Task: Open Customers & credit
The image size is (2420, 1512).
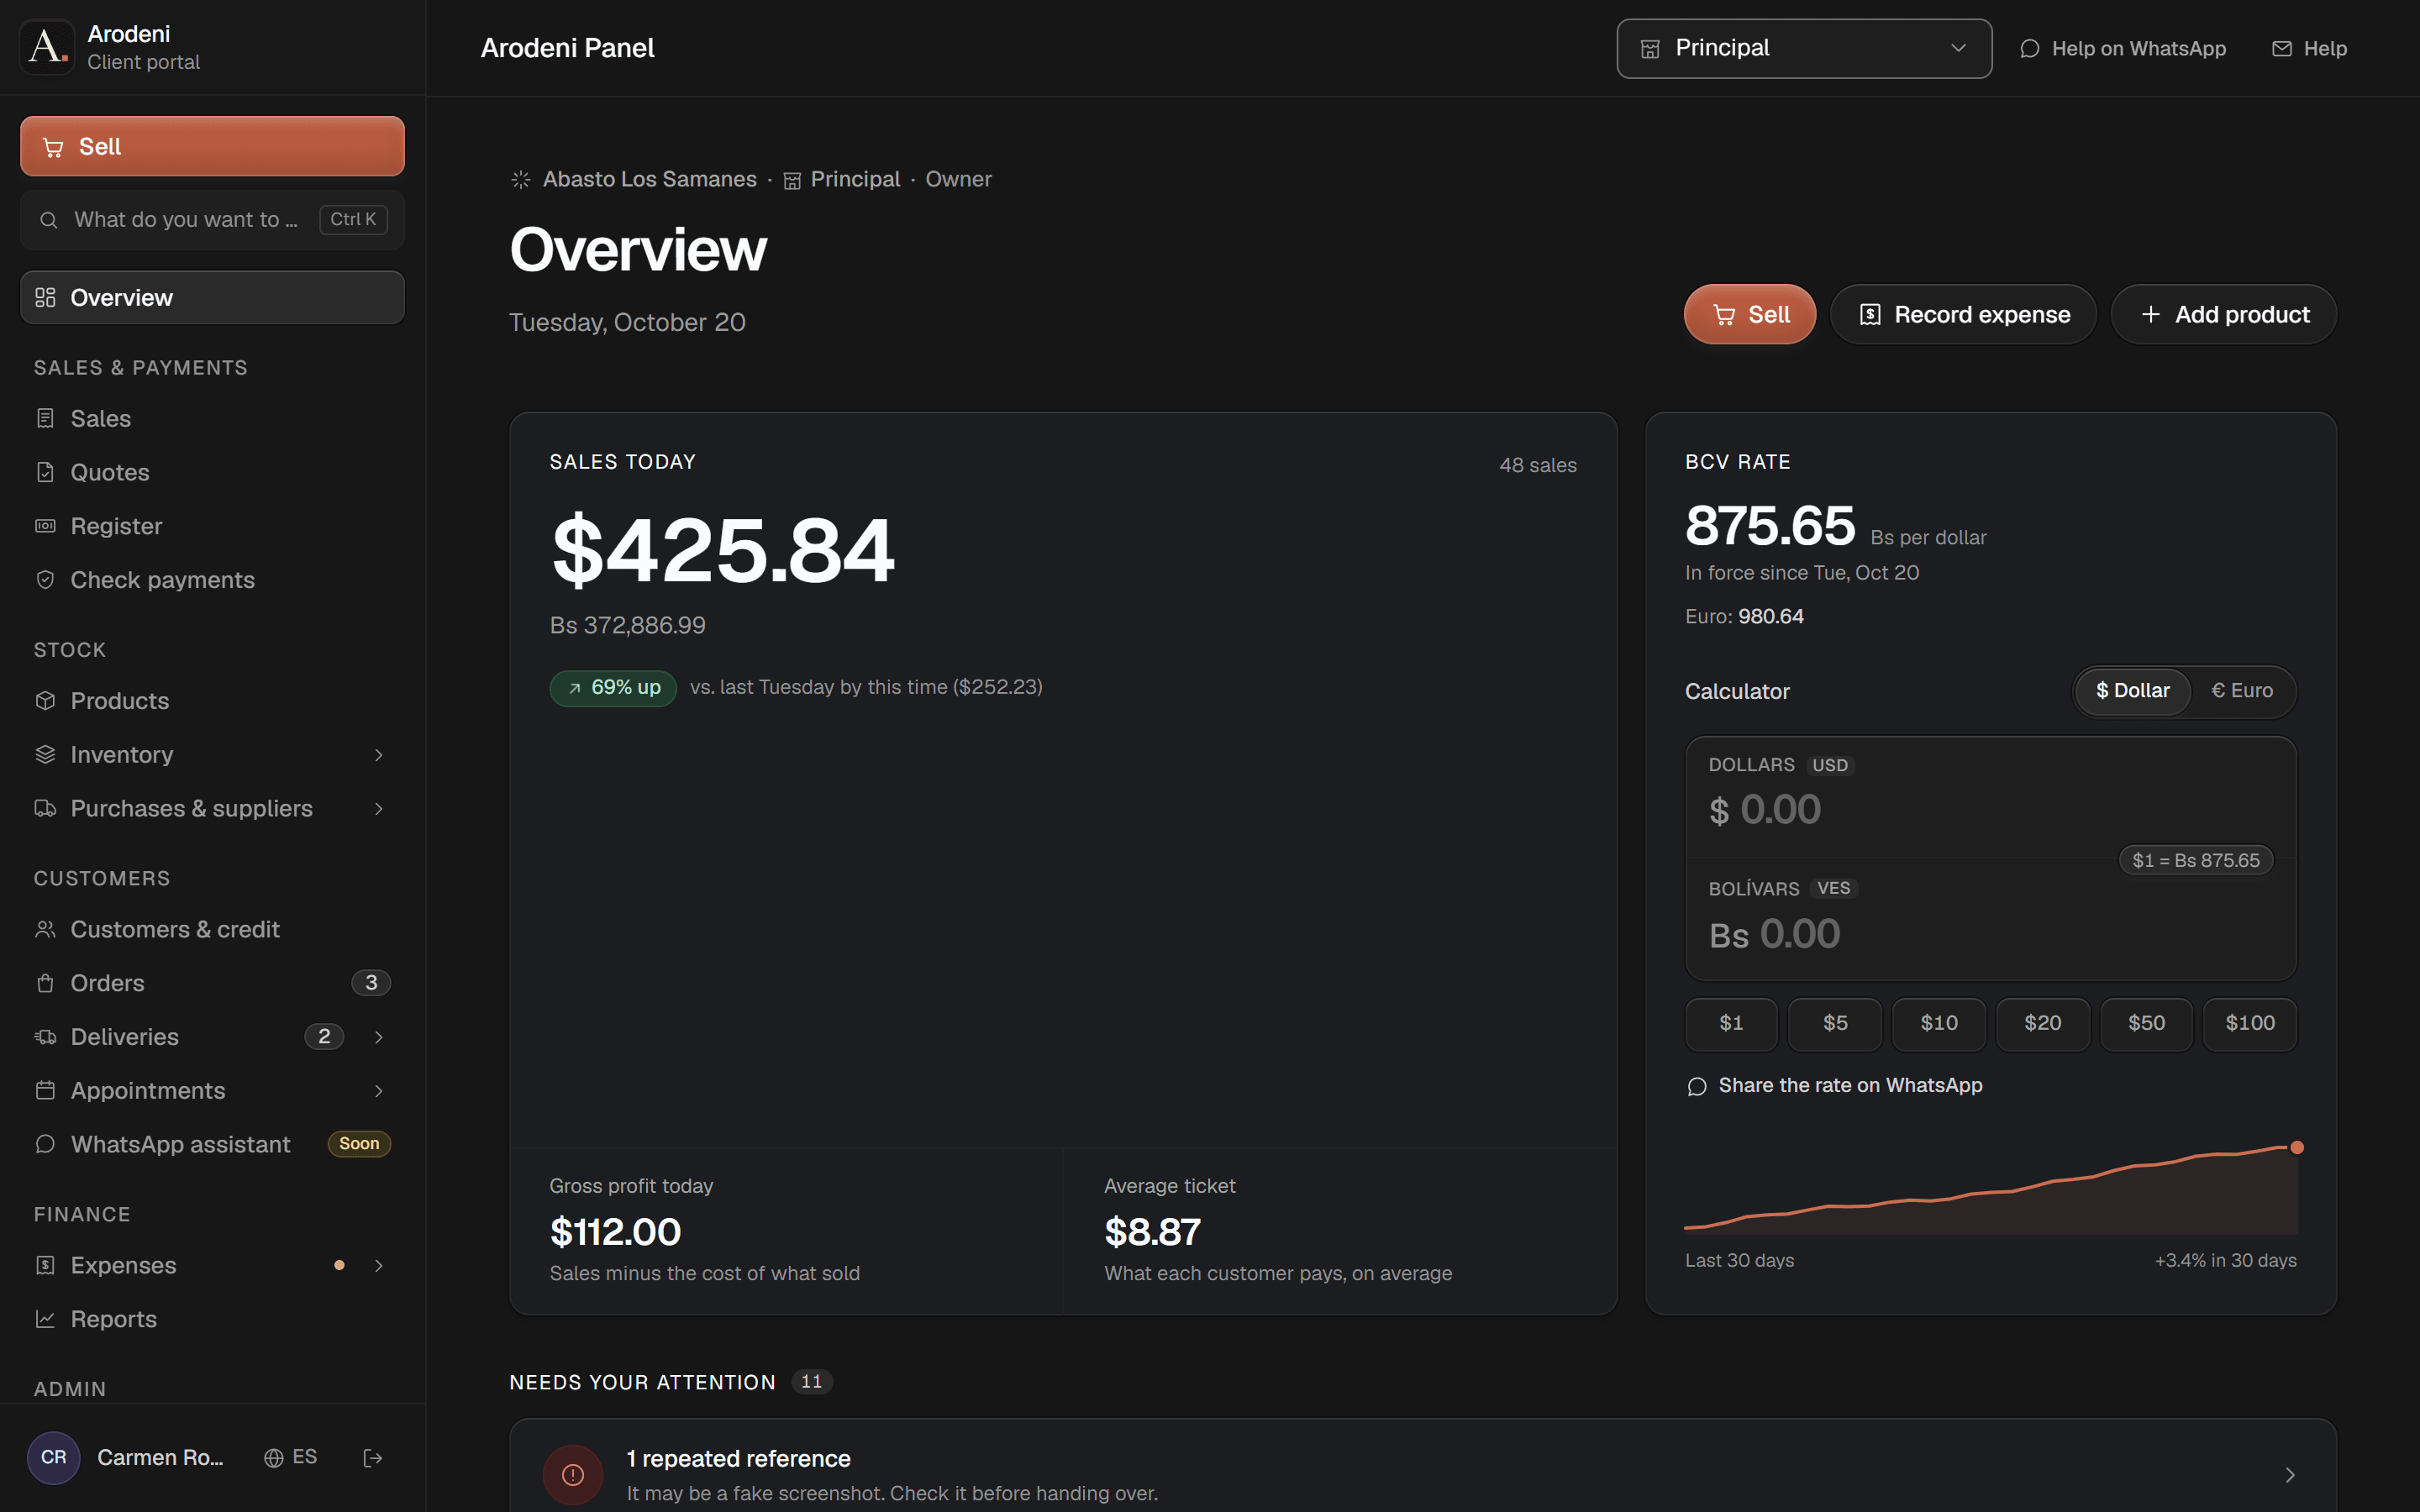Action: click(212, 930)
